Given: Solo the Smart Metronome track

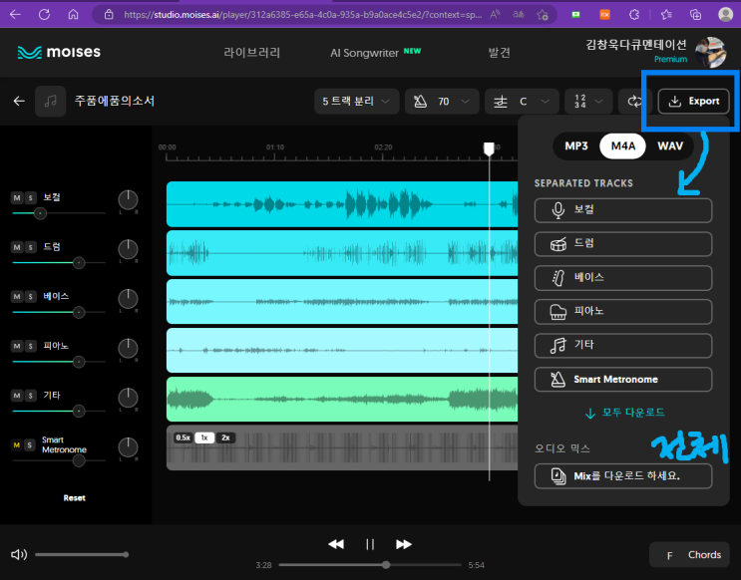Looking at the screenshot, I should [30, 444].
